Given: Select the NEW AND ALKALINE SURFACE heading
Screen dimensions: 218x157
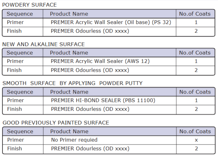Looking at the screenshot, I should coord(43,44).
